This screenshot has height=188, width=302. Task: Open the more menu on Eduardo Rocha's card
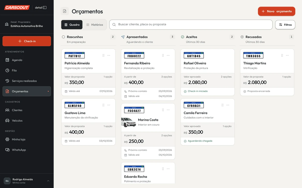pyautogui.click(x=168, y=169)
